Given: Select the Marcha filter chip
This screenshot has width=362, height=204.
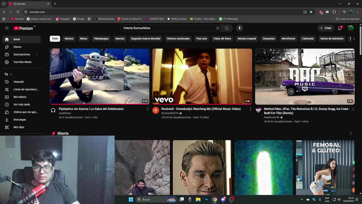Looking at the screenshot, I should [120, 39].
